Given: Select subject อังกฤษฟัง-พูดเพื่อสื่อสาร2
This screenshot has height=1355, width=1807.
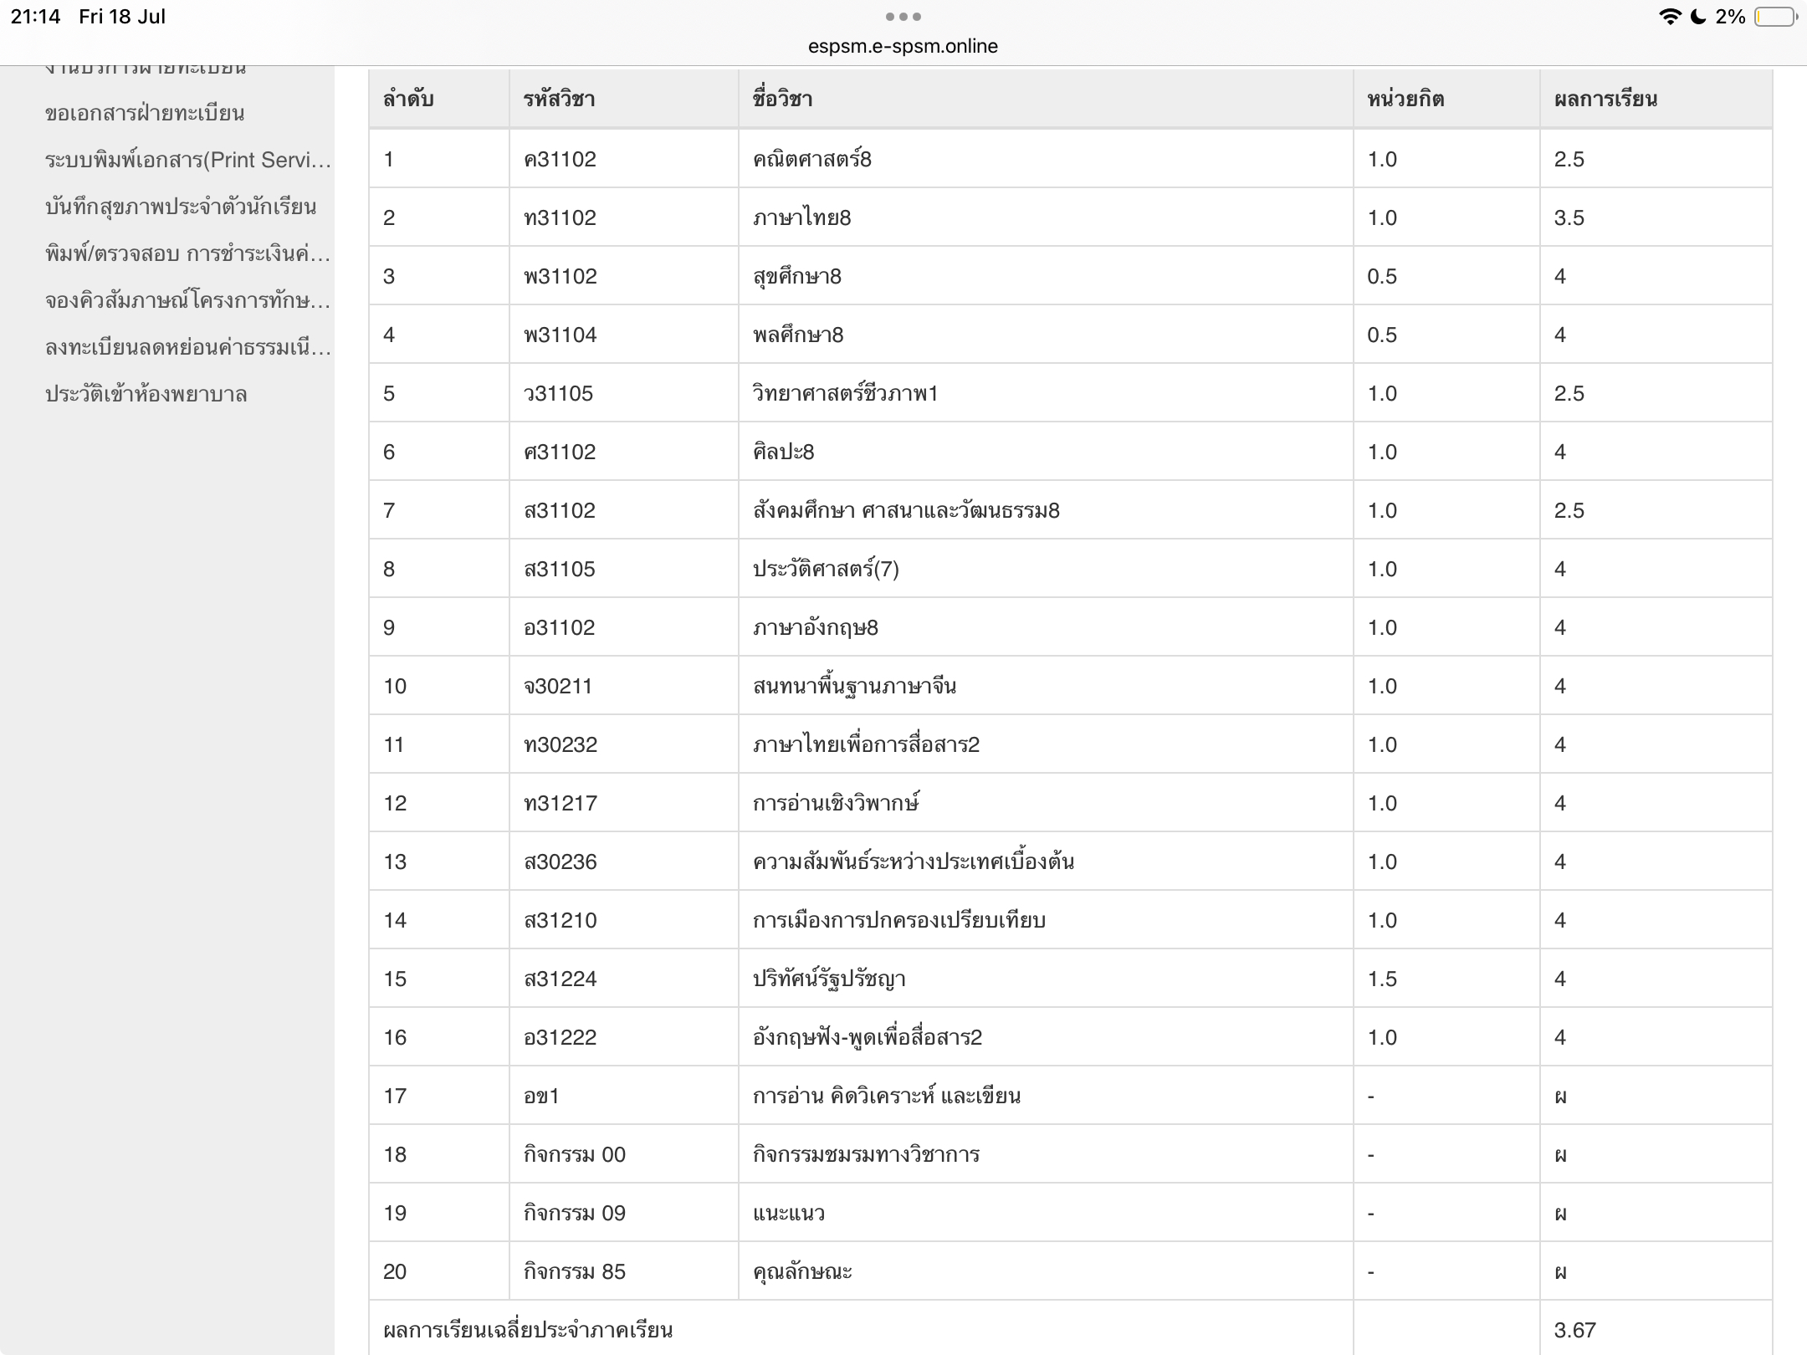Looking at the screenshot, I should pyautogui.click(x=868, y=1037).
